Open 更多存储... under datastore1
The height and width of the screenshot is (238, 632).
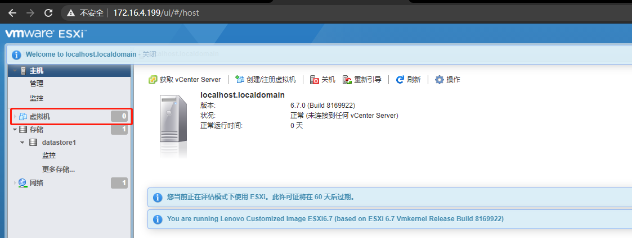coord(59,170)
